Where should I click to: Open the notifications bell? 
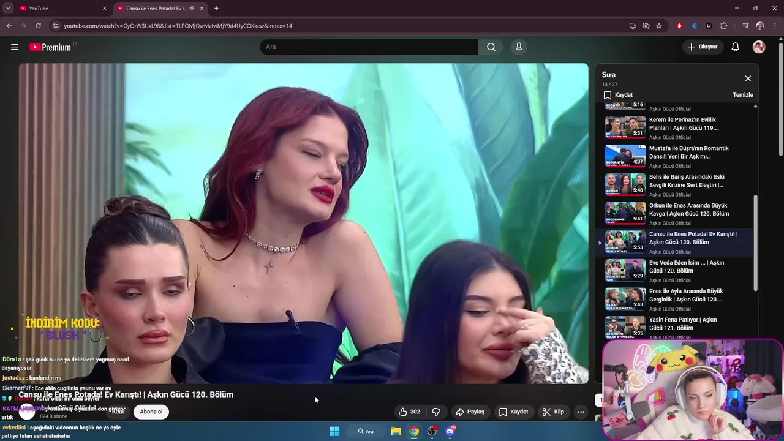coord(736,47)
